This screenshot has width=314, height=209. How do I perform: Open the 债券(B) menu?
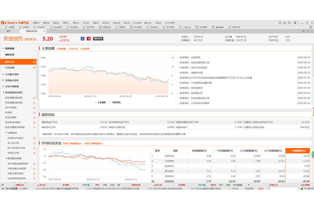point(46,23)
